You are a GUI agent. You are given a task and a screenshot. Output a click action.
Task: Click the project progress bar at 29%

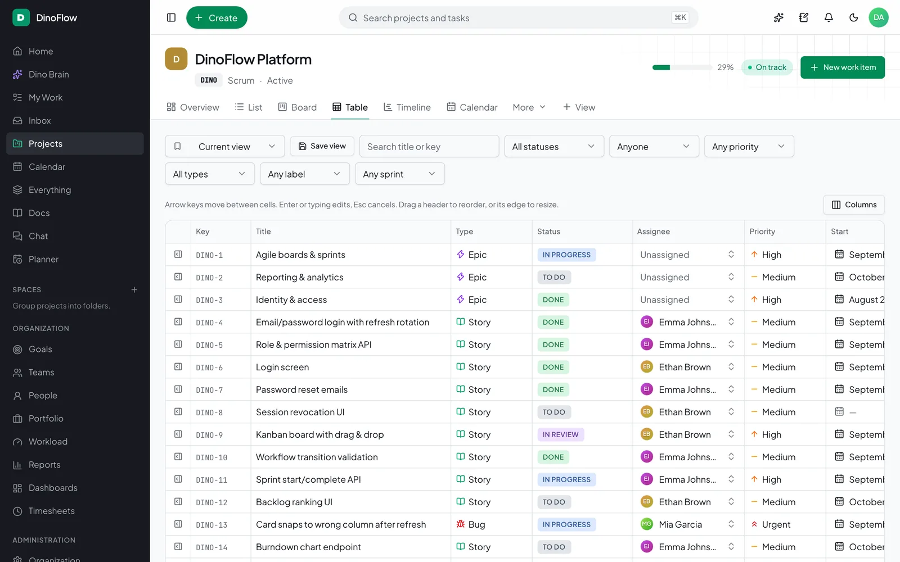point(682,67)
